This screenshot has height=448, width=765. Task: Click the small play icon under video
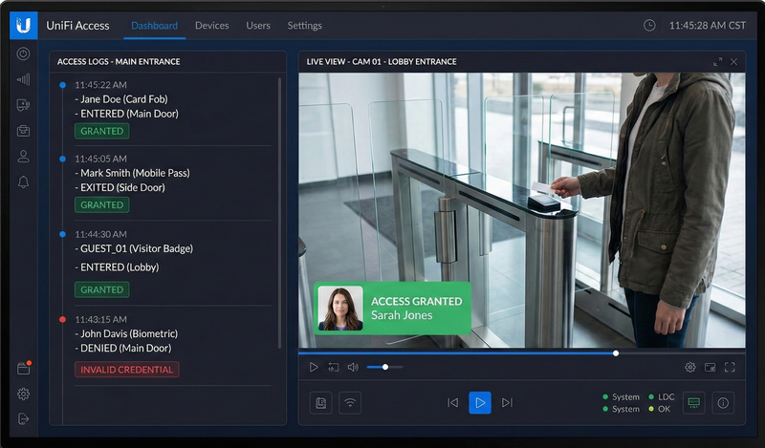(x=314, y=367)
